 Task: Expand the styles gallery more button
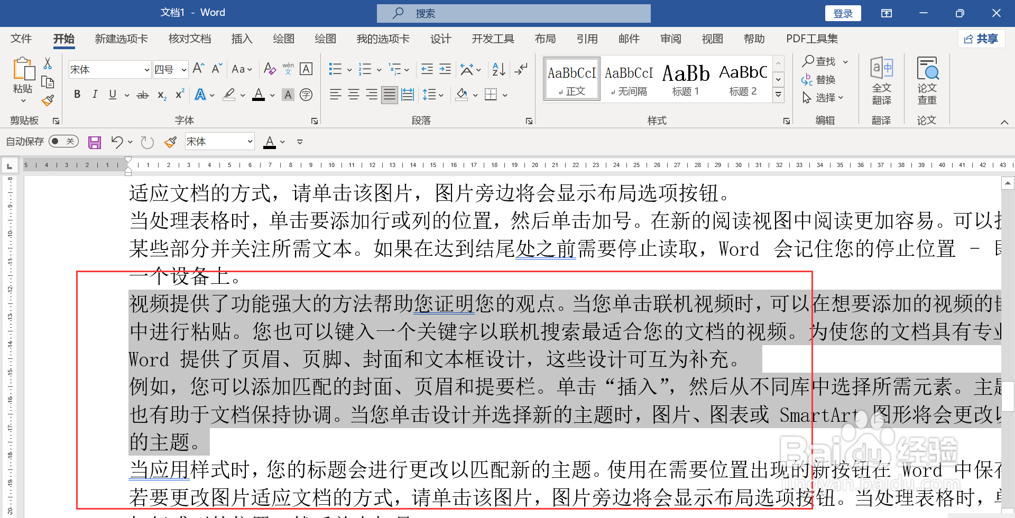[778, 95]
